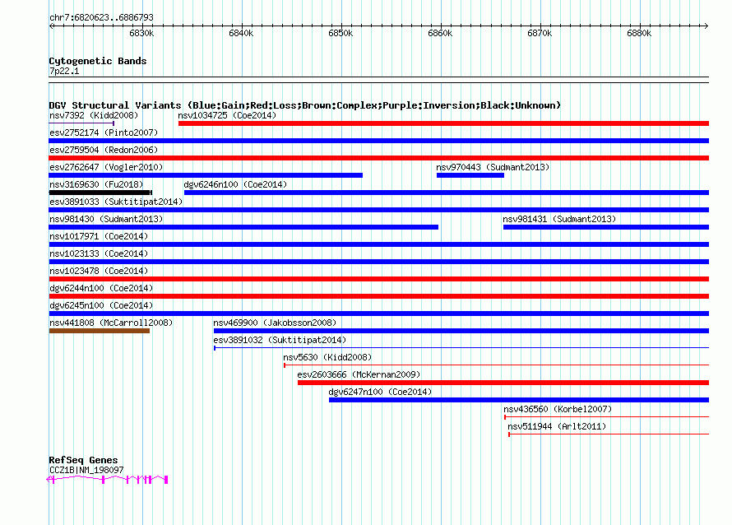Click the CCZ1B|NM_198097 gene label

coord(86,470)
